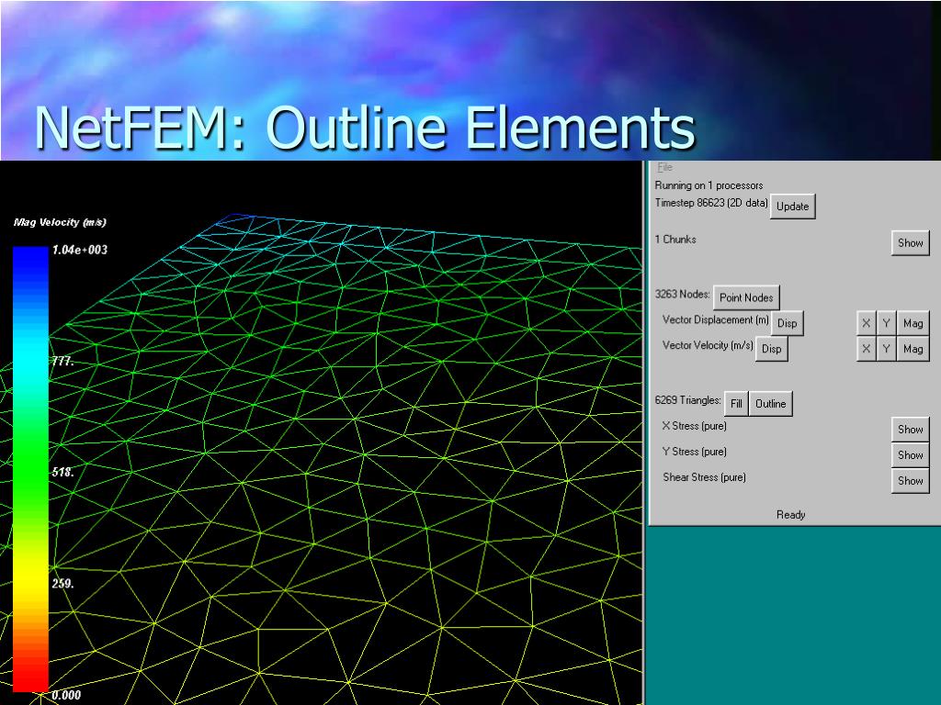Show Y component of Vector Velocity
Image resolution: width=941 pixels, height=705 pixels.
click(x=886, y=348)
